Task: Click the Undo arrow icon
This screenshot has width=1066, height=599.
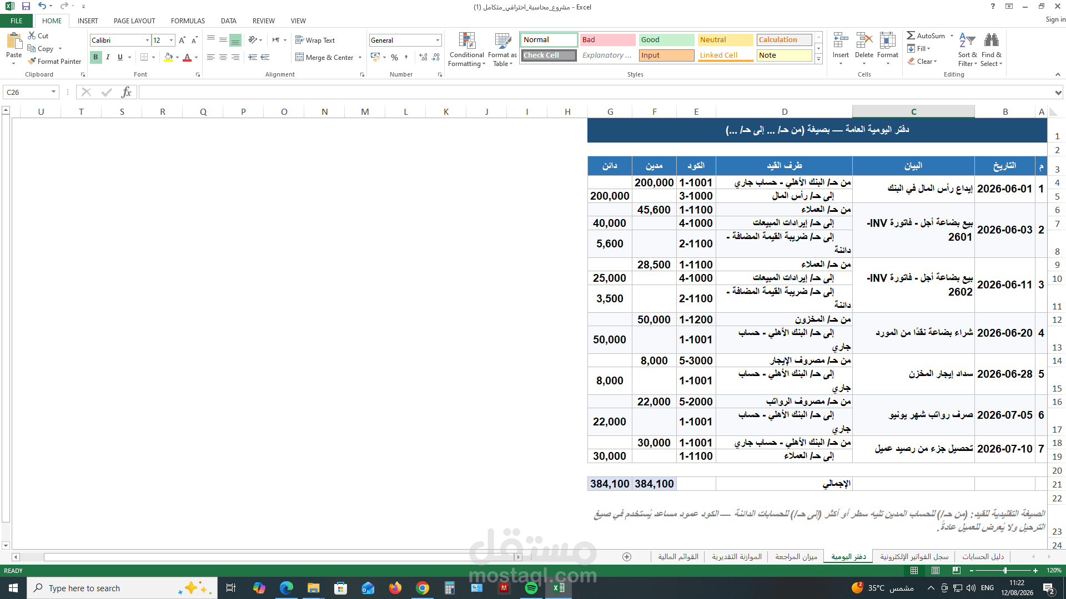Action: (x=42, y=6)
